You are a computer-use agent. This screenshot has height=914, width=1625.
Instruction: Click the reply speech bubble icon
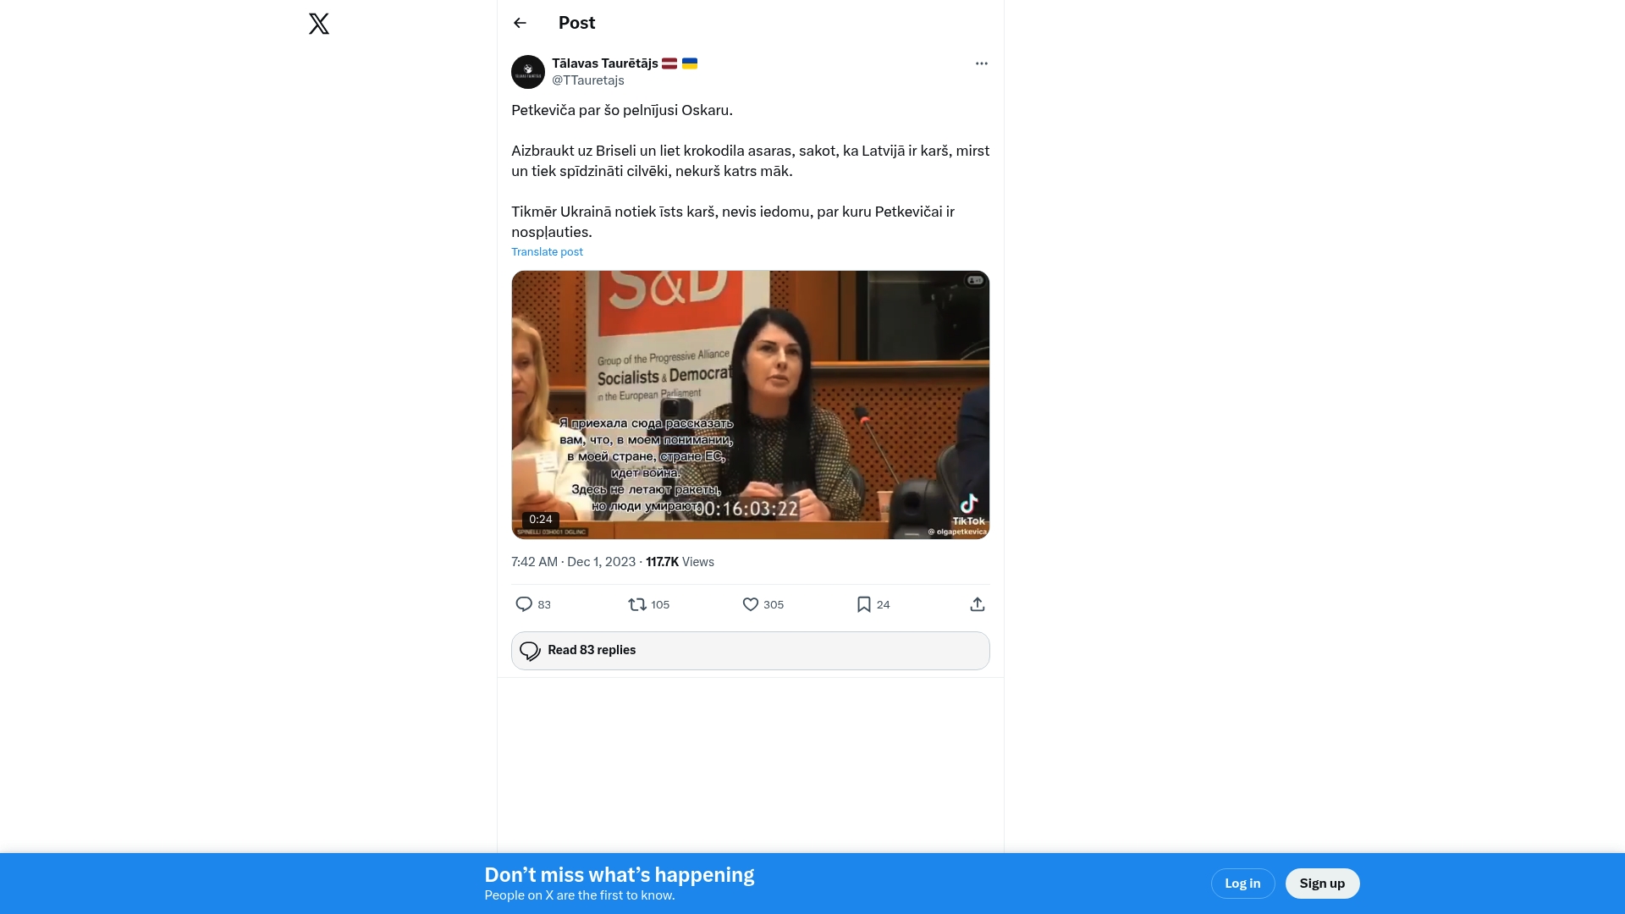pos(524,604)
